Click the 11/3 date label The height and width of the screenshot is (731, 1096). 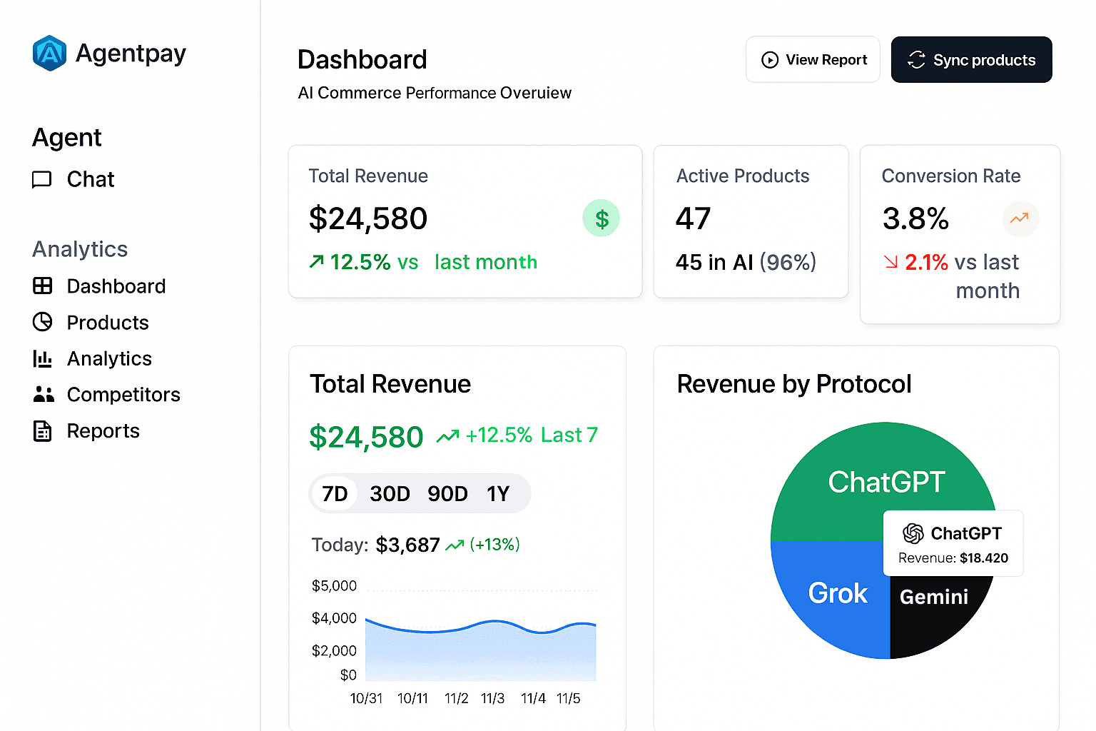click(x=492, y=698)
